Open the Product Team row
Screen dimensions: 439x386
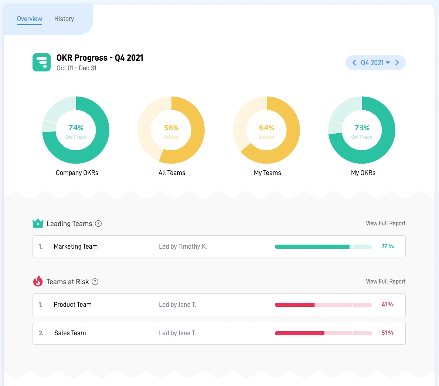(x=219, y=305)
